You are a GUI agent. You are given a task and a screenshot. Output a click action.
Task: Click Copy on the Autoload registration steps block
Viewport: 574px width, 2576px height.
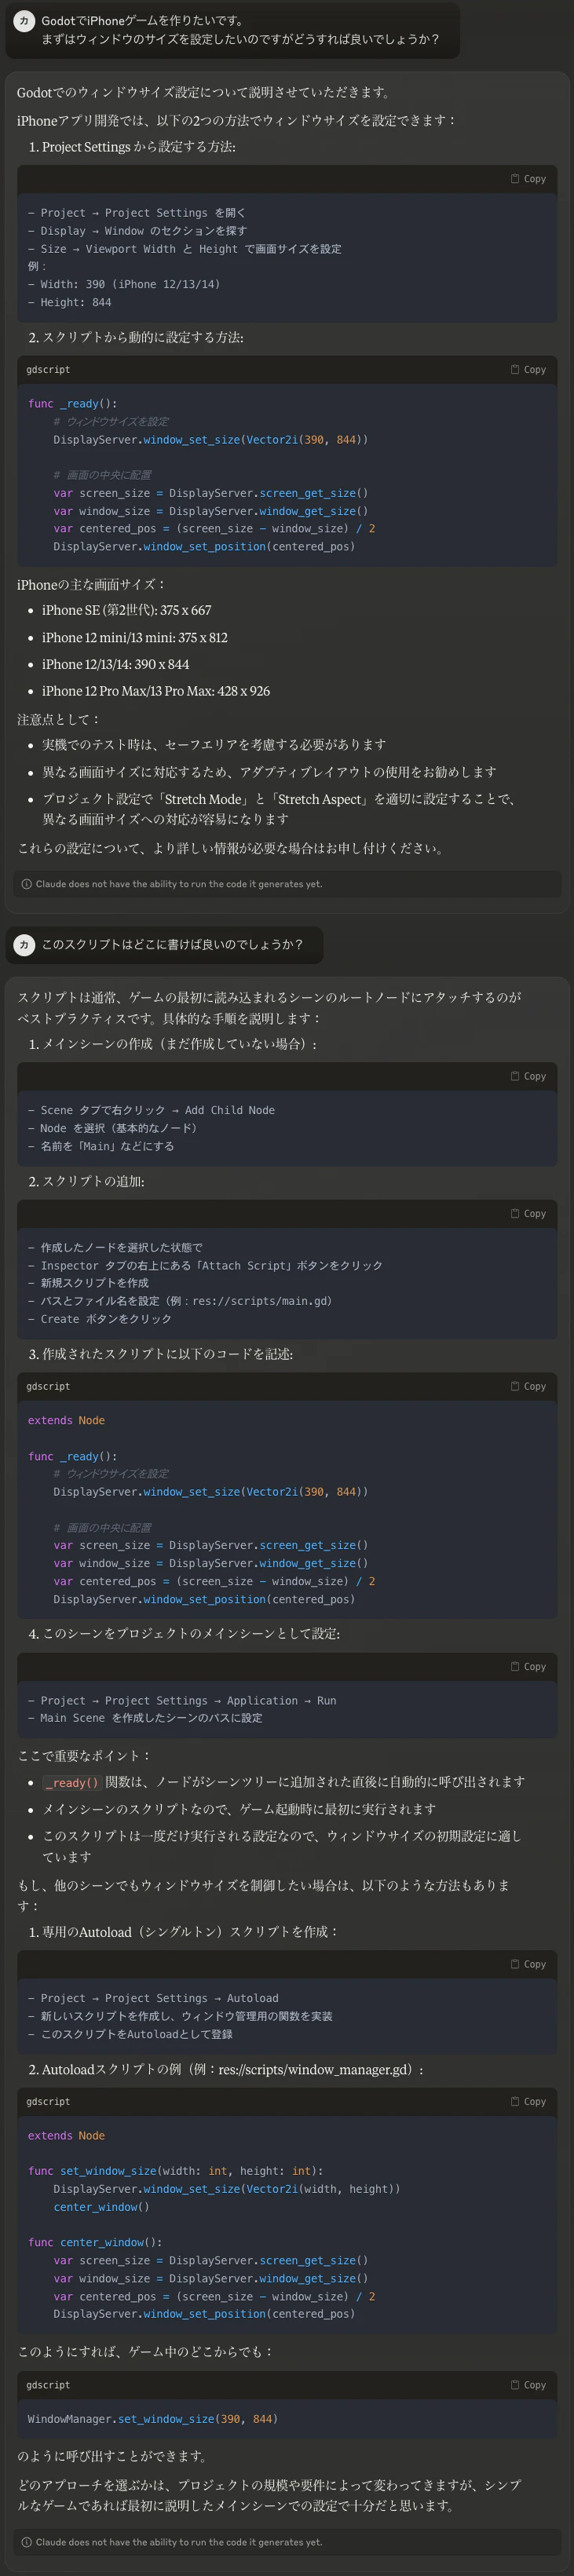coord(531,1963)
